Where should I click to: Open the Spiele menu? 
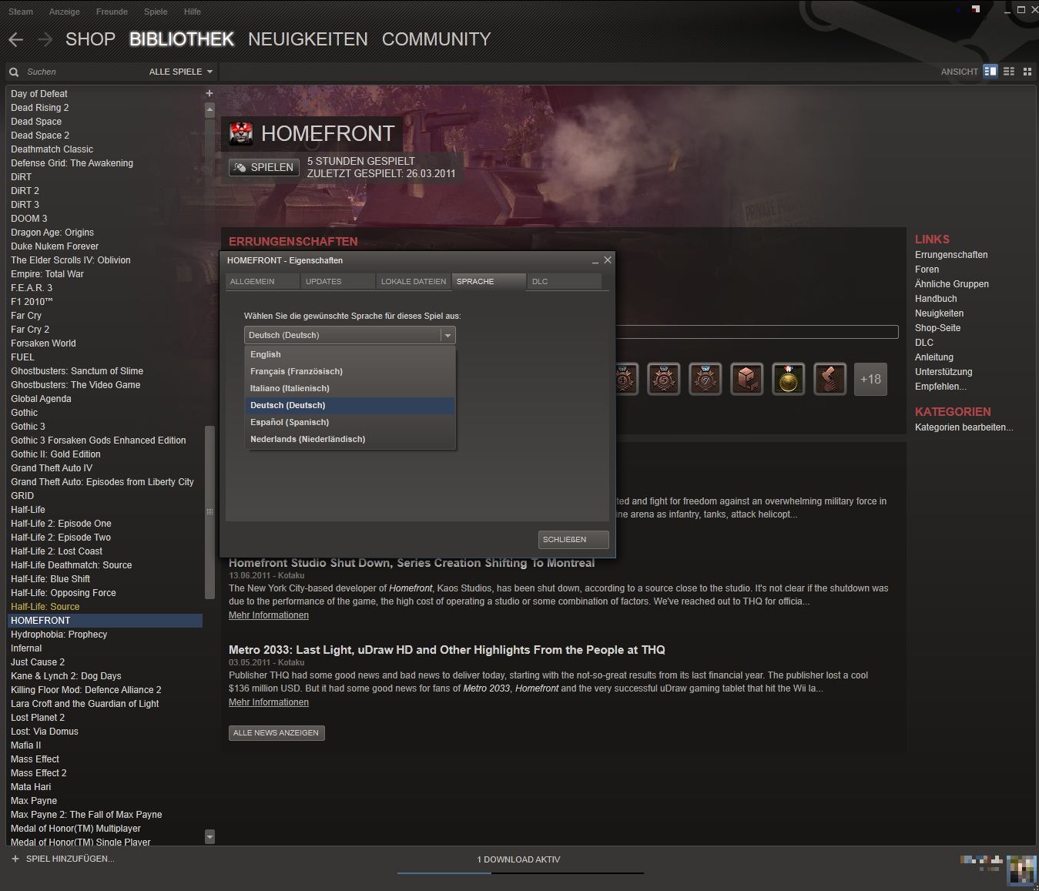point(156,12)
